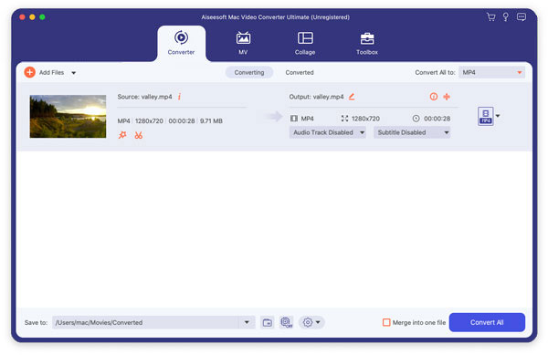Open the output folder icon

(x=268, y=322)
